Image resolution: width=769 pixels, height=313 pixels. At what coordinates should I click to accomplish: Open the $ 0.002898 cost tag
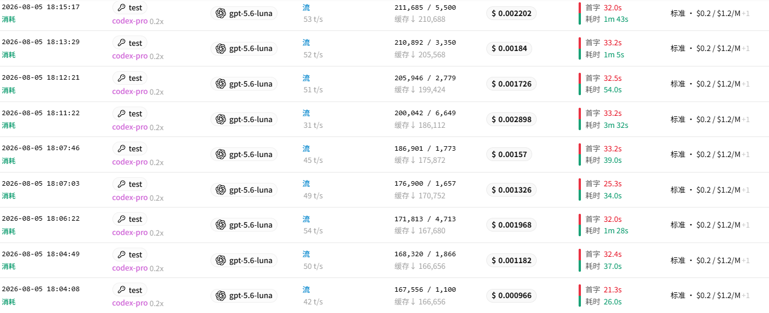(512, 119)
